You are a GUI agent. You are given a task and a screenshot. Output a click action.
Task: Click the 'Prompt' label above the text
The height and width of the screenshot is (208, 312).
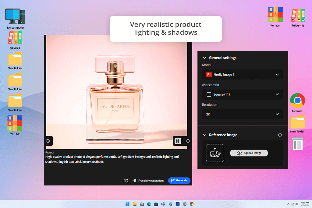(x=50, y=153)
